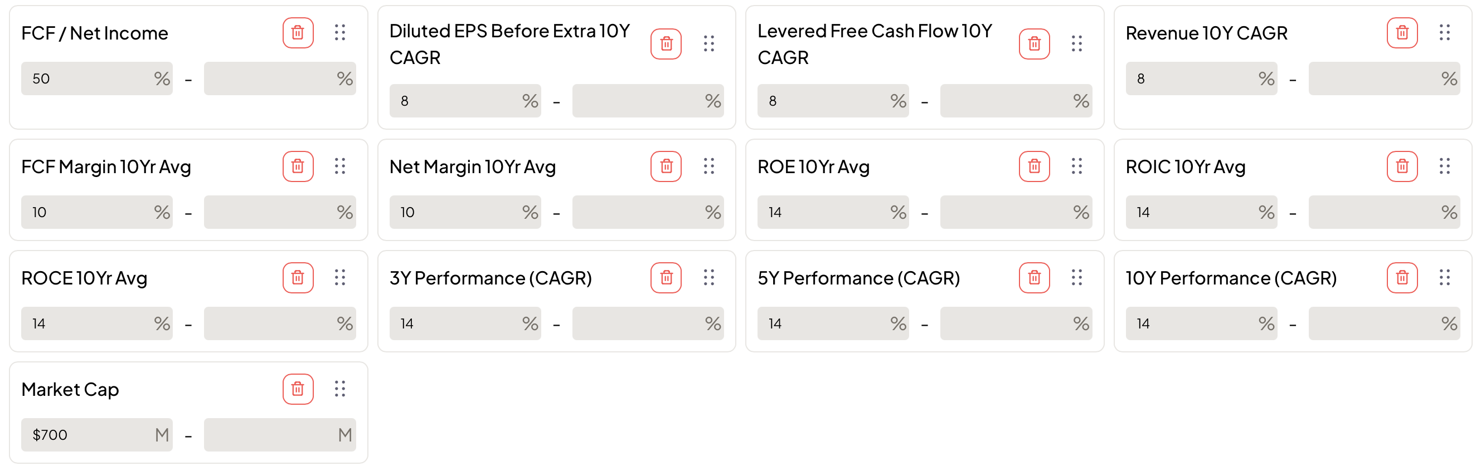The image size is (1476, 471).
Task: Trash the Diluted EPS Before Extra filter
Action: point(666,43)
